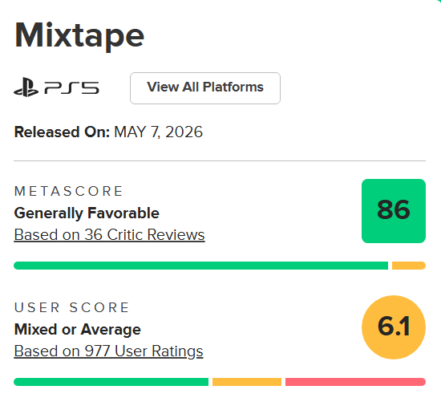Click the PlayStation logo icon
The height and width of the screenshot is (406, 441).
[x=26, y=87]
